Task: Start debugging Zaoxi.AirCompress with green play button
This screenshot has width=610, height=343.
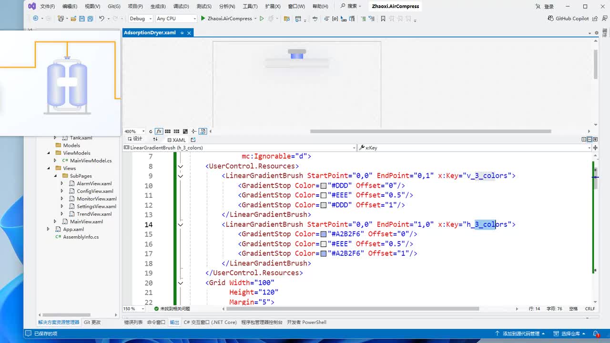Action: click(203, 19)
